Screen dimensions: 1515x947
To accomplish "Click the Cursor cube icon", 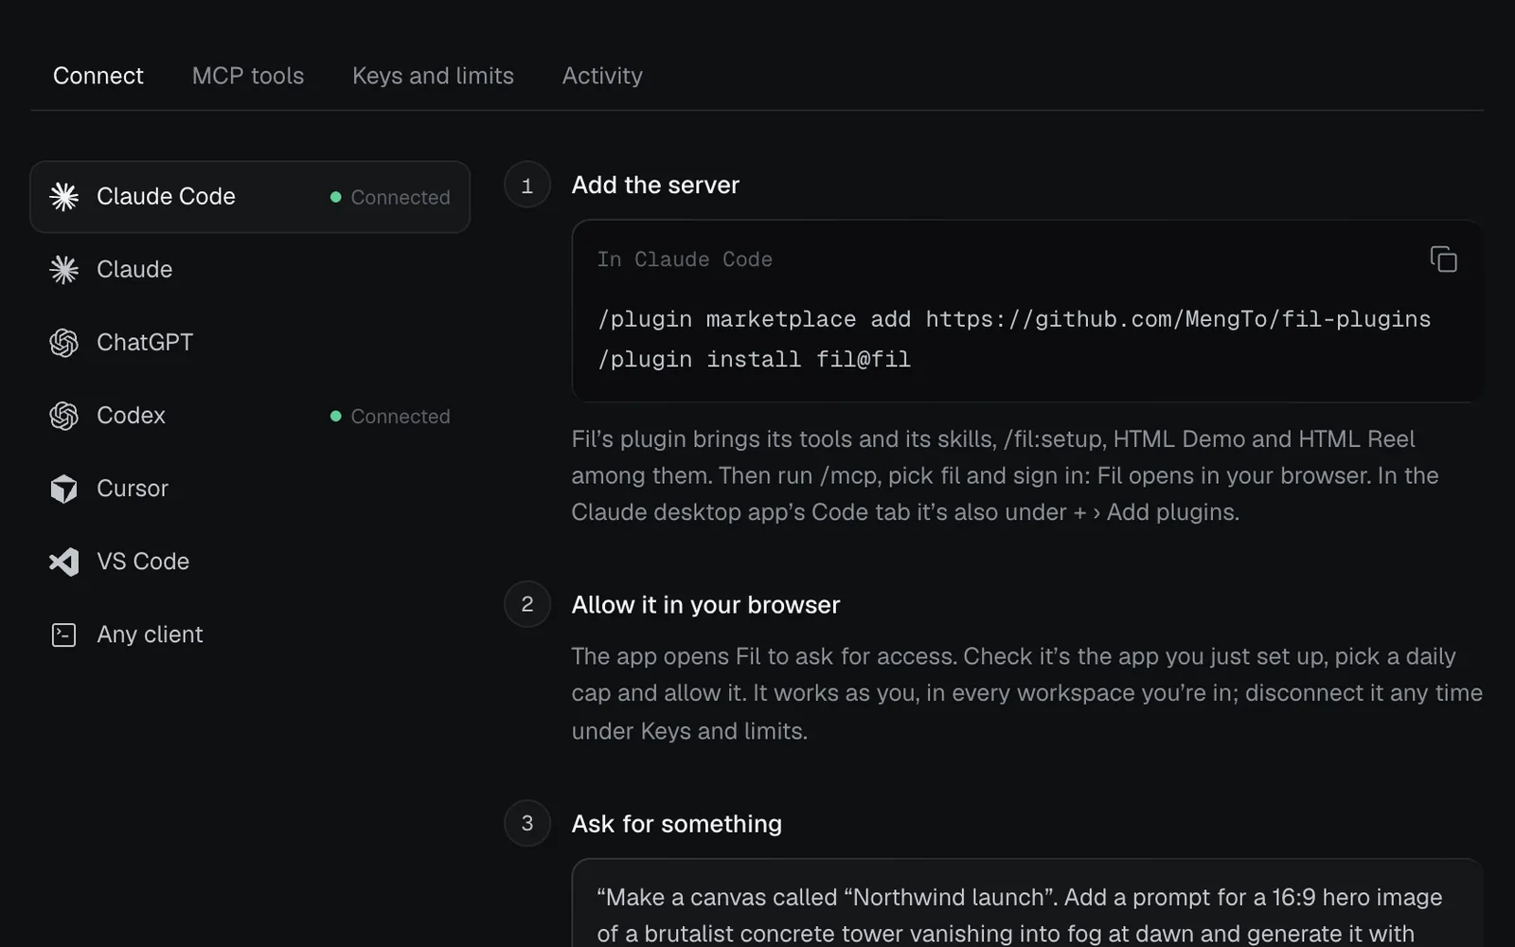I will click(64, 489).
